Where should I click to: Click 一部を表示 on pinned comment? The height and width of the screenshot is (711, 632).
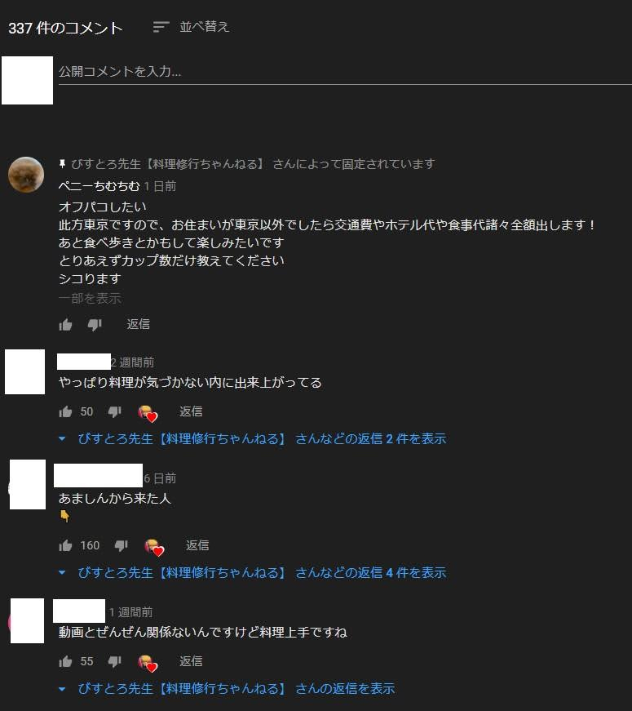tap(90, 299)
